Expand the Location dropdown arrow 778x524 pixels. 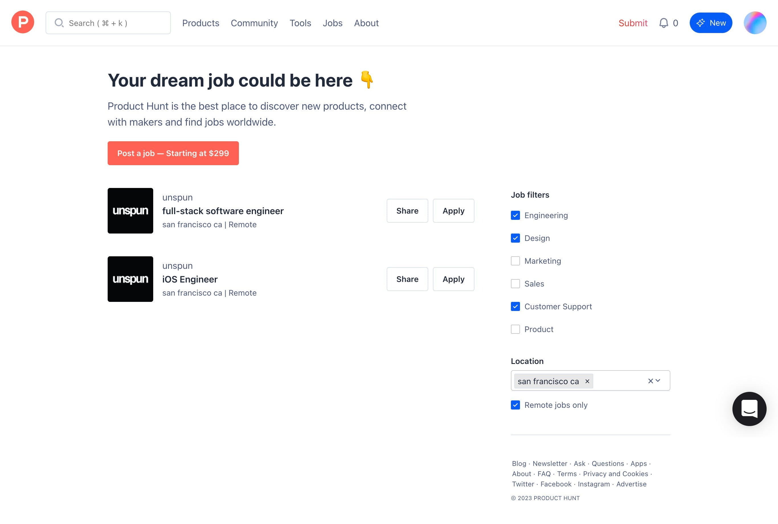658,381
